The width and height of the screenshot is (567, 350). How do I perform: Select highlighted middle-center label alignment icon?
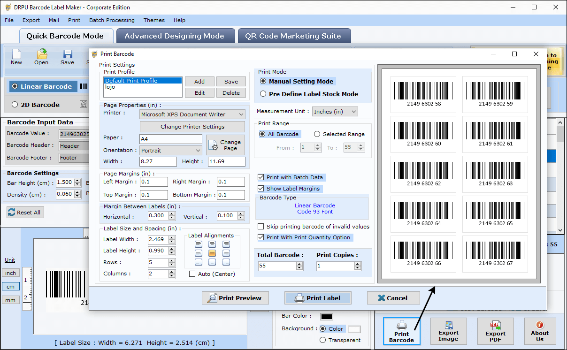tap(212, 253)
